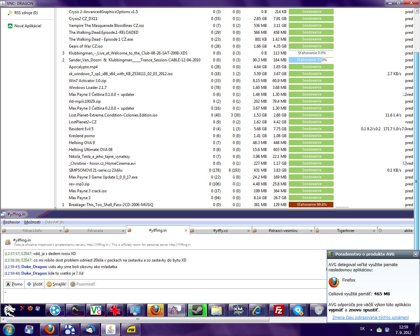Select torrent 'Resident Evil 5'

coord(81,129)
